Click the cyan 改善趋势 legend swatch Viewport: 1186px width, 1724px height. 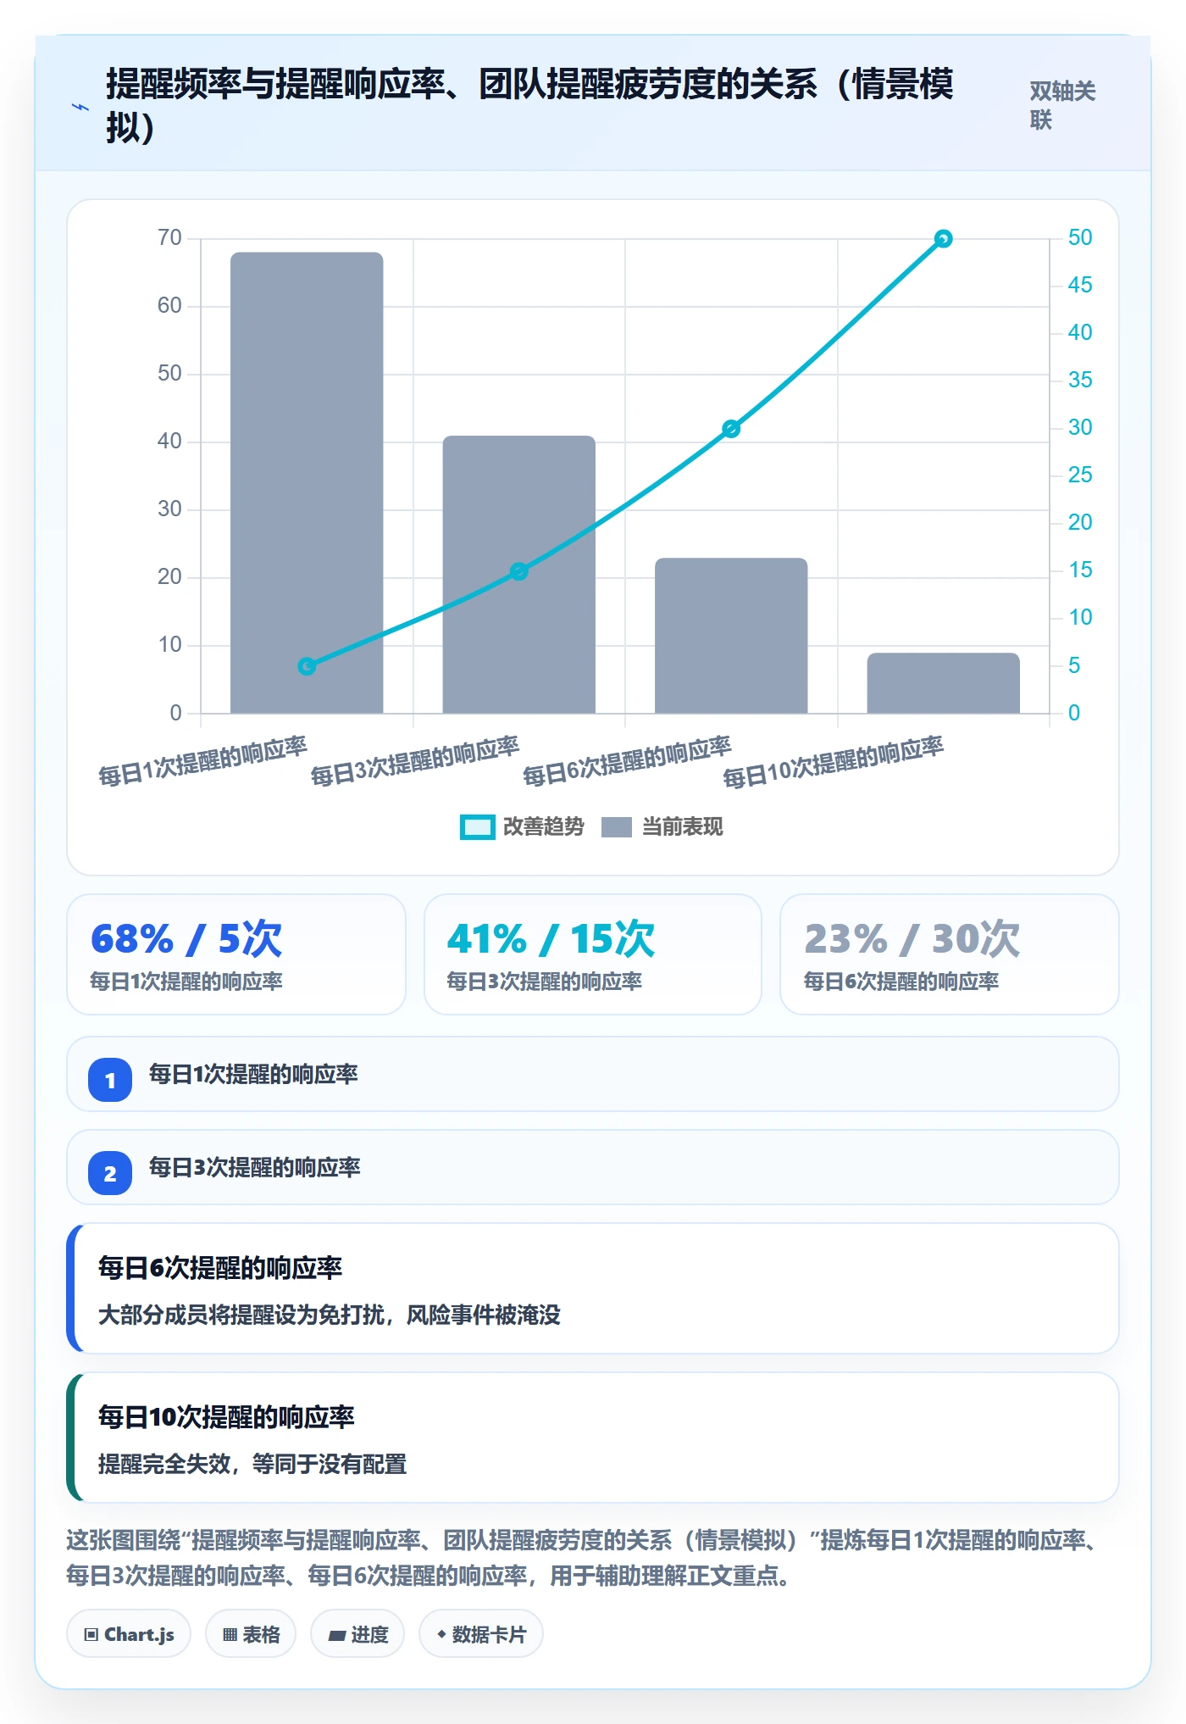pyautogui.click(x=477, y=827)
